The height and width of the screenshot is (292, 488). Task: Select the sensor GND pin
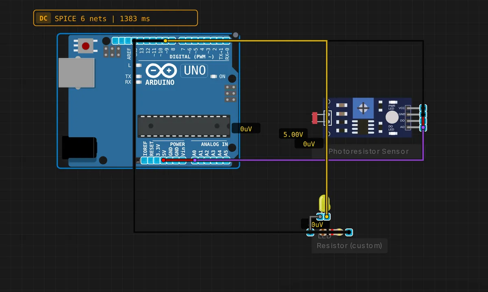click(x=423, y=114)
